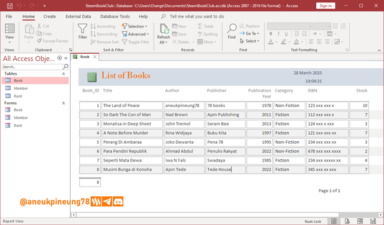Switch to Layout View in status bar
This screenshot has height=225, width=384.
pyautogui.click(x=360, y=221)
